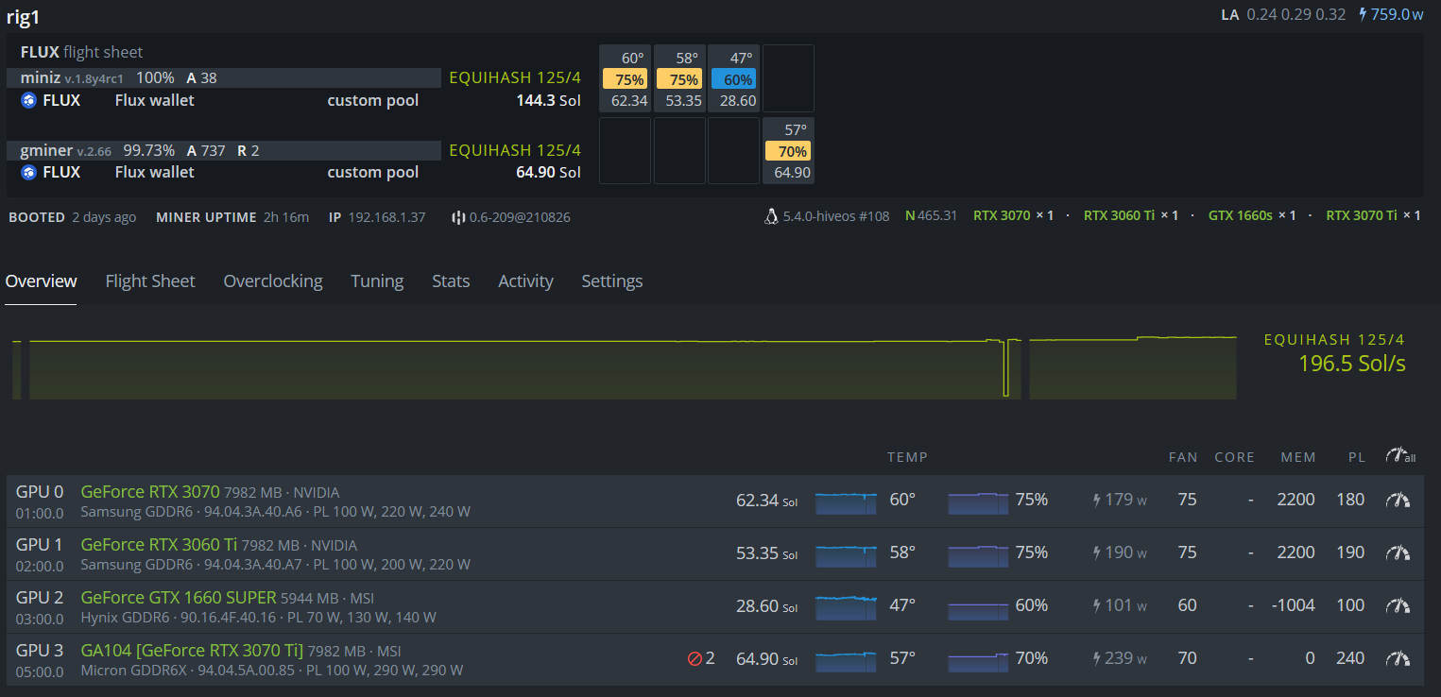1441x697 pixels.
Task: Click the power bolt icon in GPU 0 row
Action: (x=1097, y=500)
